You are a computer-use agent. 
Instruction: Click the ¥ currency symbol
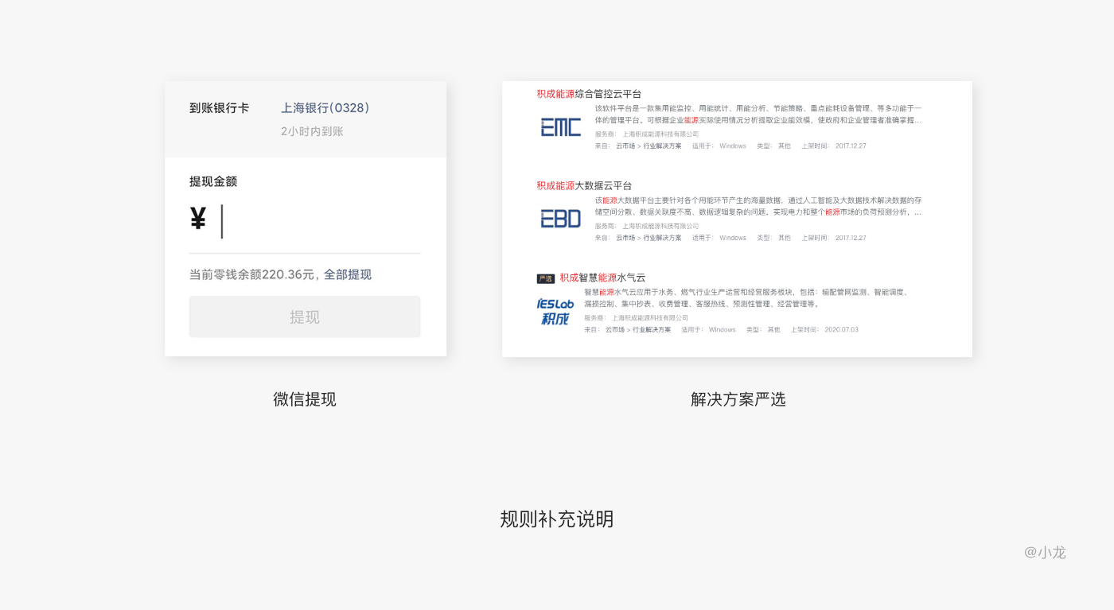[x=198, y=219]
